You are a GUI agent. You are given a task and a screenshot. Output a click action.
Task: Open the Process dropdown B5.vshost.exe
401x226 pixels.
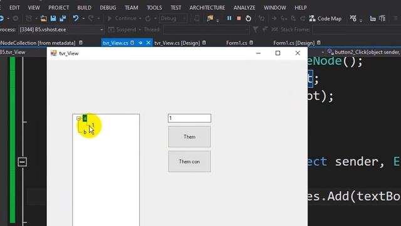[61, 30]
